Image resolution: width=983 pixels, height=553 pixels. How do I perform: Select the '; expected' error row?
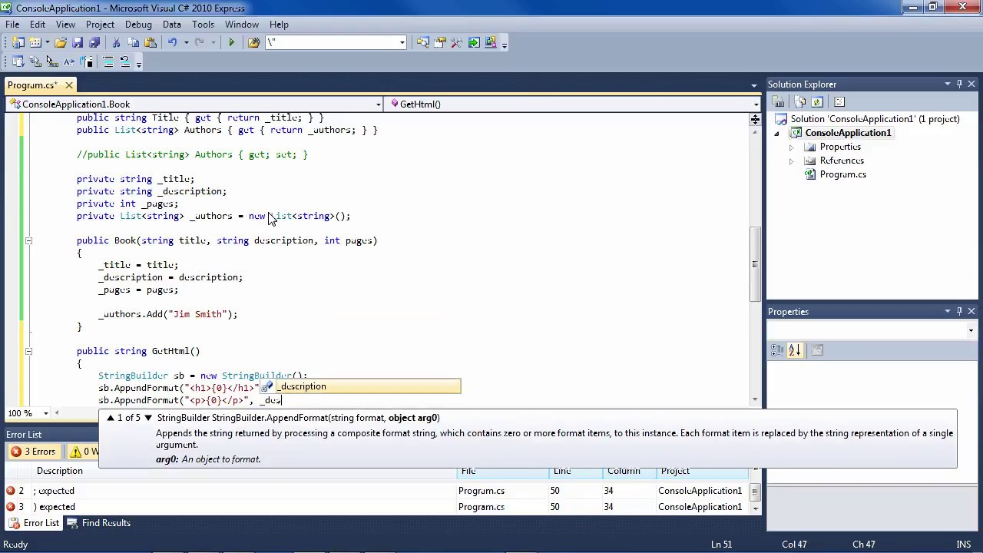pyautogui.click(x=376, y=491)
